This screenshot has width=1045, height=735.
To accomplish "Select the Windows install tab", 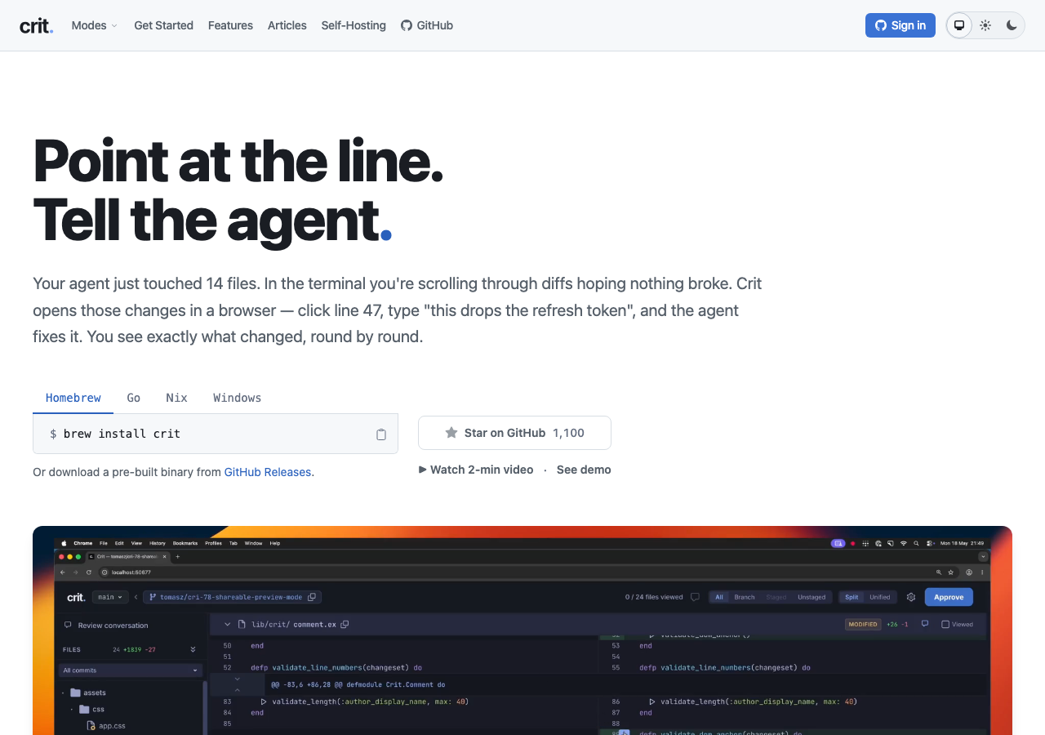I will pyautogui.click(x=238, y=398).
